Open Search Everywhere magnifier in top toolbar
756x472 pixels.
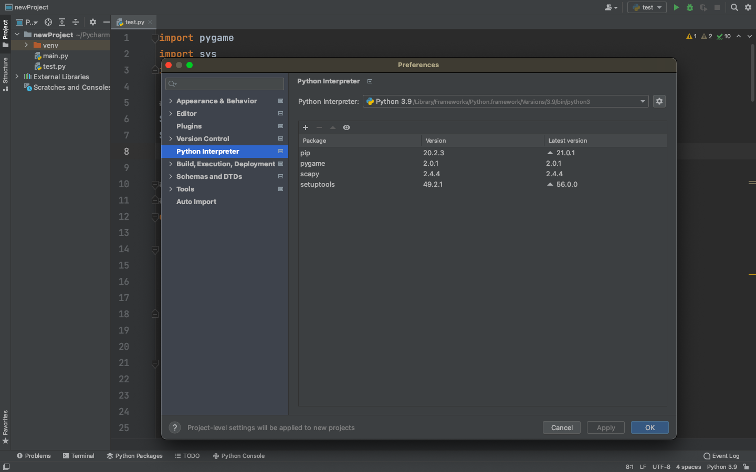[734, 7]
